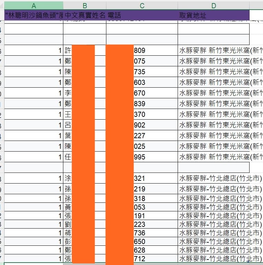
Task: Click 竹北總店 address in the 321 row
Action: 213,178
